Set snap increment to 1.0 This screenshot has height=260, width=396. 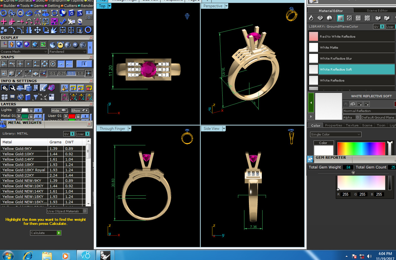(80, 73)
